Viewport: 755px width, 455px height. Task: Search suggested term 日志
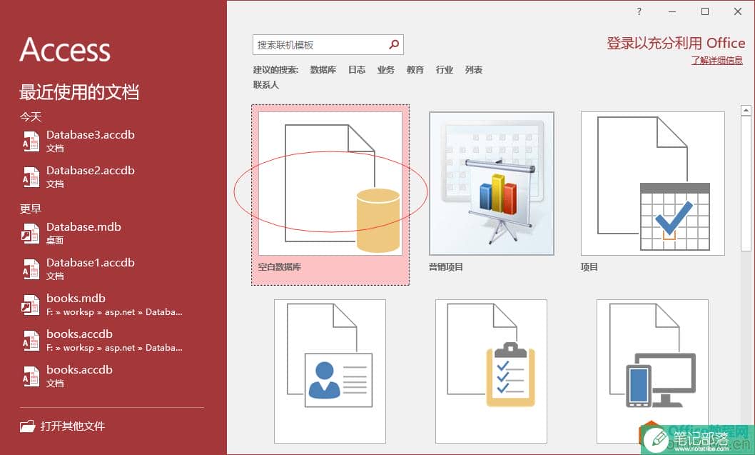click(x=357, y=70)
